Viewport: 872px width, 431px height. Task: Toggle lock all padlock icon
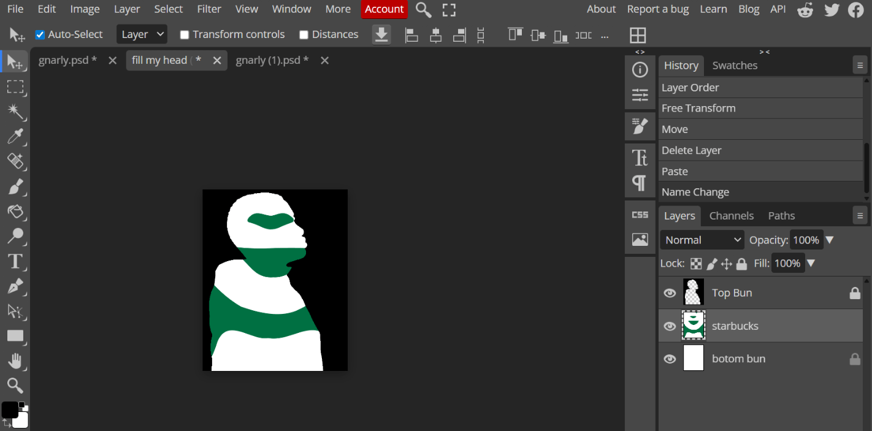coord(741,264)
